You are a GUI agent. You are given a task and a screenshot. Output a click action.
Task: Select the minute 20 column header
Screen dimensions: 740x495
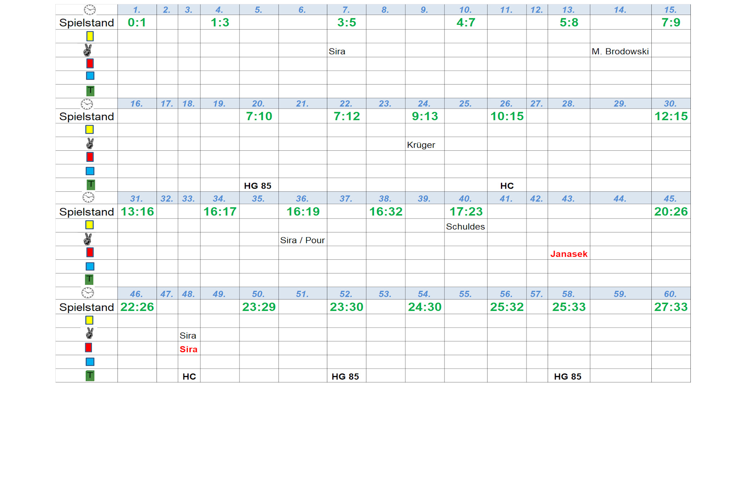coord(258,104)
